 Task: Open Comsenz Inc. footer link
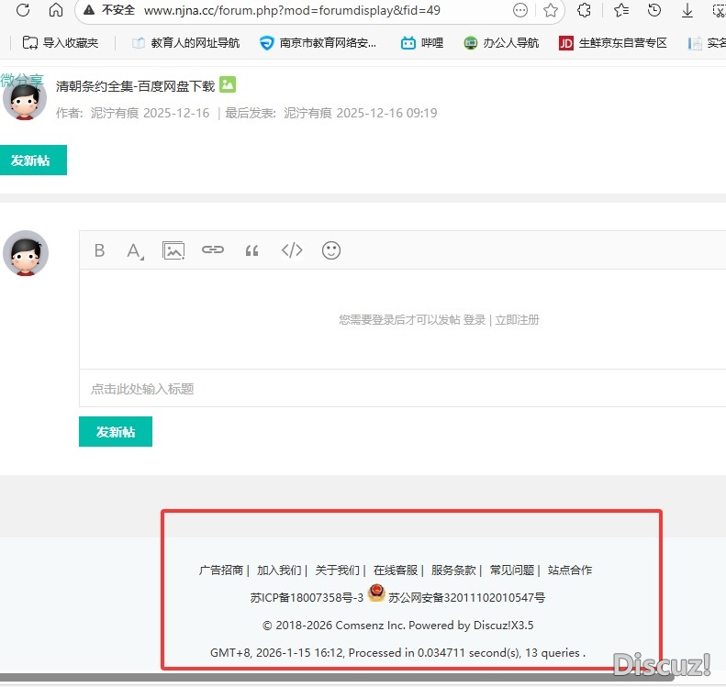coord(371,625)
